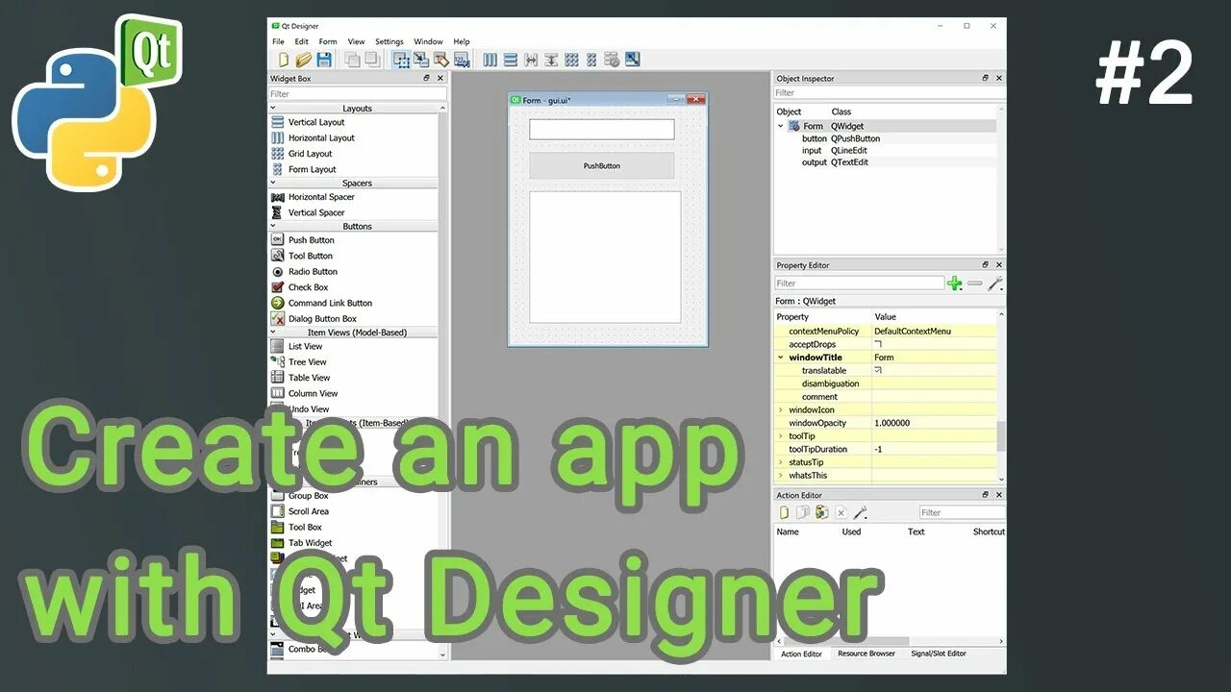Switch to the Resource Browser tab
The image size is (1231, 692).
pyautogui.click(x=867, y=654)
